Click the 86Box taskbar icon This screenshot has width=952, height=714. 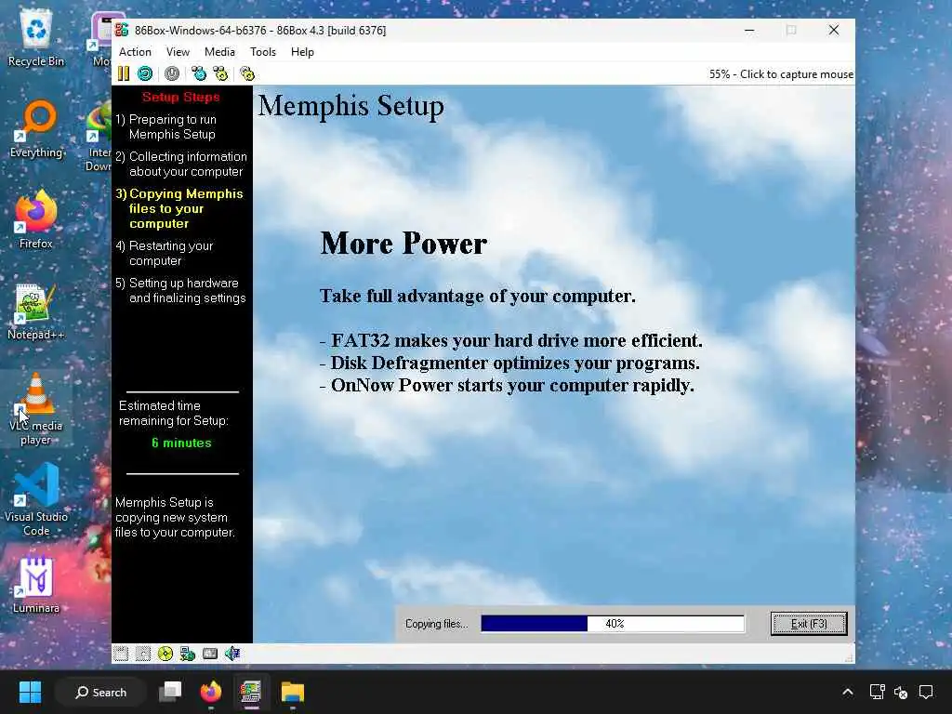(251, 692)
